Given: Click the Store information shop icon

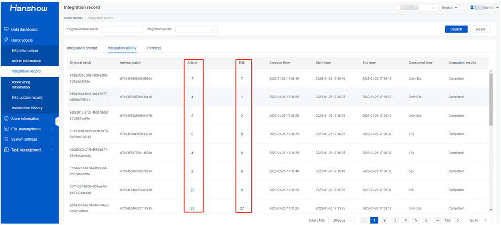Looking at the screenshot, I should click(6, 119).
